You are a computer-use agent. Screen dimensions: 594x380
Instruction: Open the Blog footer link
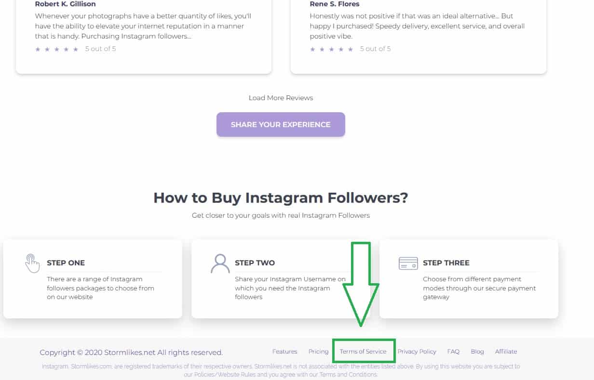[x=477, y=352]
